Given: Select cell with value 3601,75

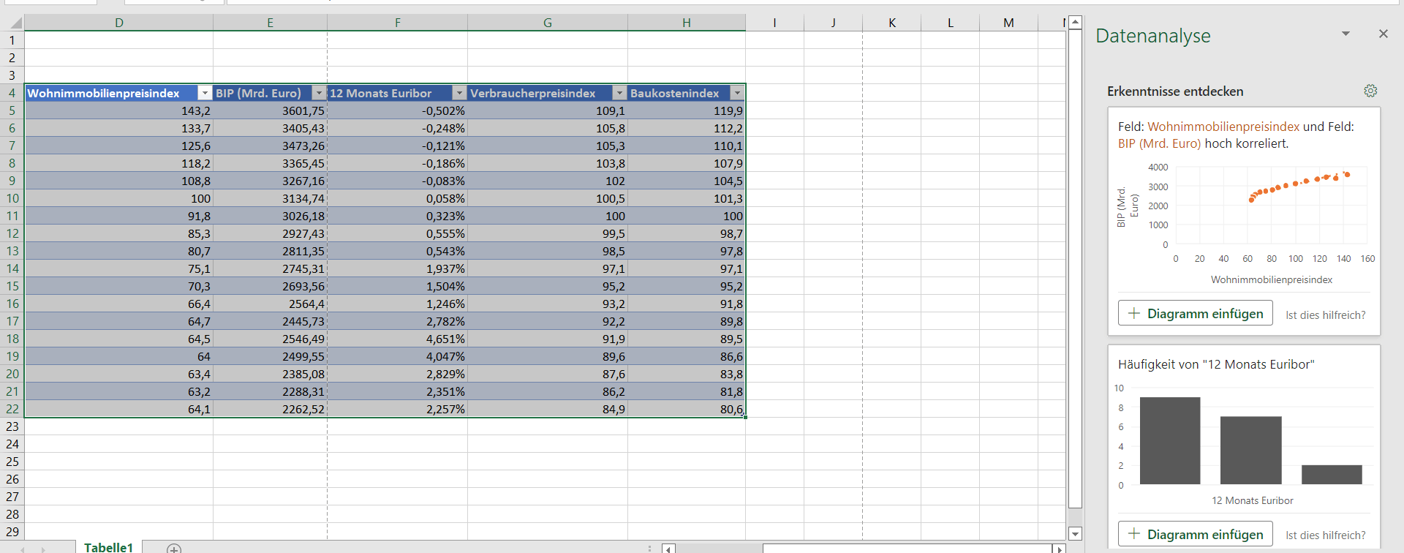Looking at the screenshot, I should [271, 110].
